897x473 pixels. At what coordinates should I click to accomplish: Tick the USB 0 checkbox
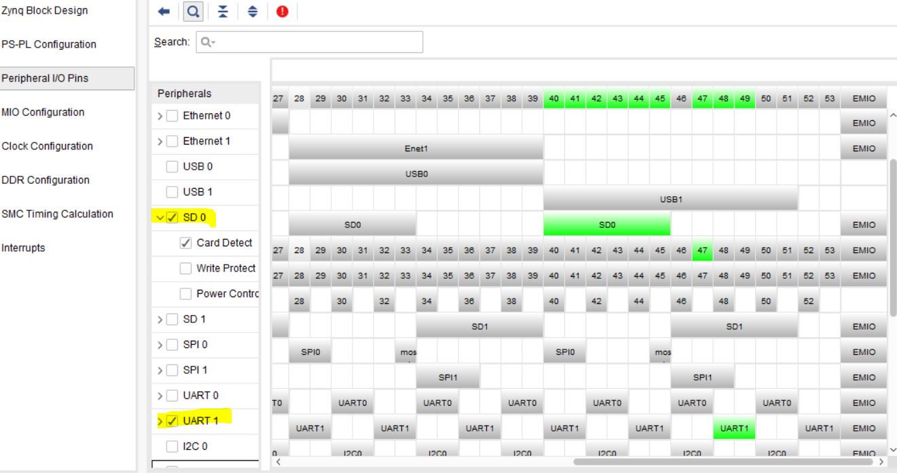(x=172, y=167)
